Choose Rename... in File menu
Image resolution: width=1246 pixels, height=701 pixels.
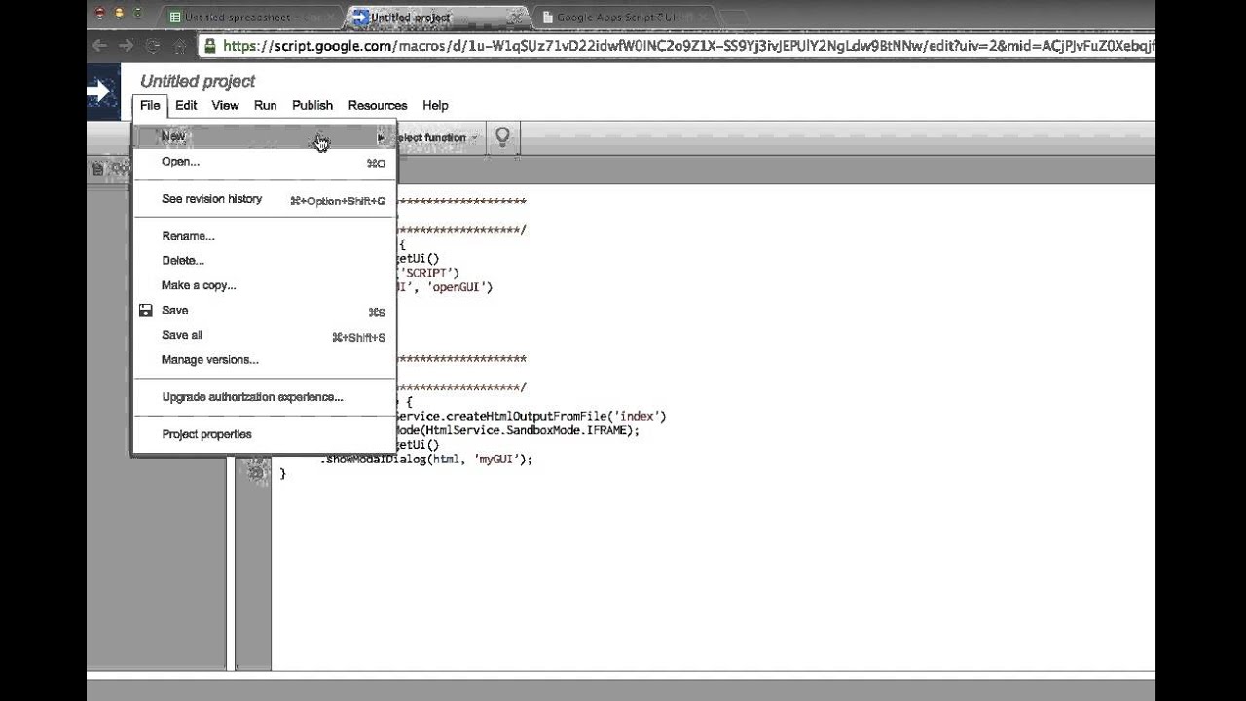tap(265, 236)
